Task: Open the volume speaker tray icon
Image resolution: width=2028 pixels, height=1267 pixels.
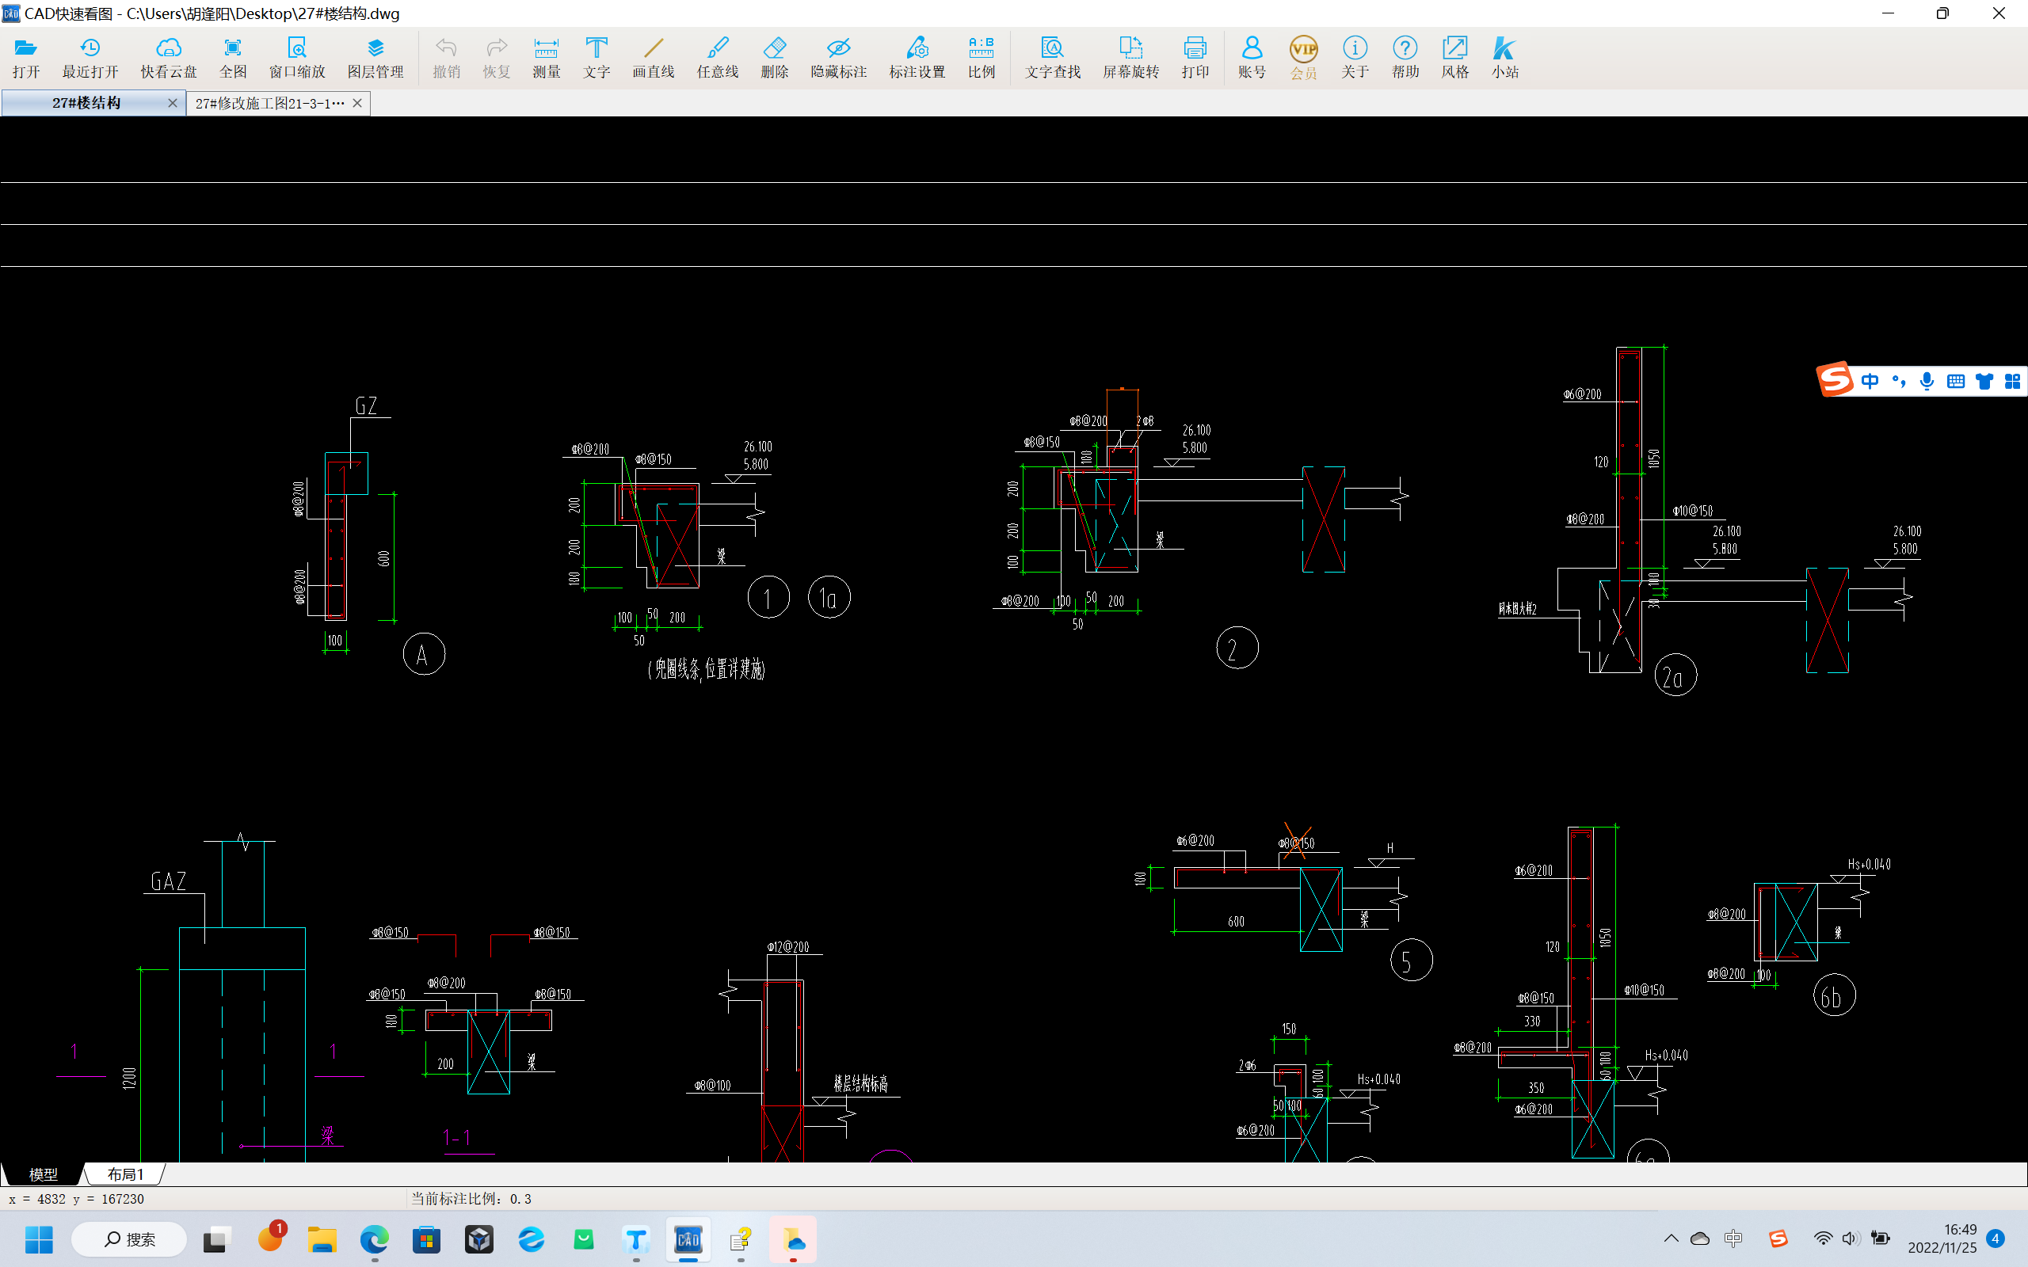Action: pos(1851,1238)
